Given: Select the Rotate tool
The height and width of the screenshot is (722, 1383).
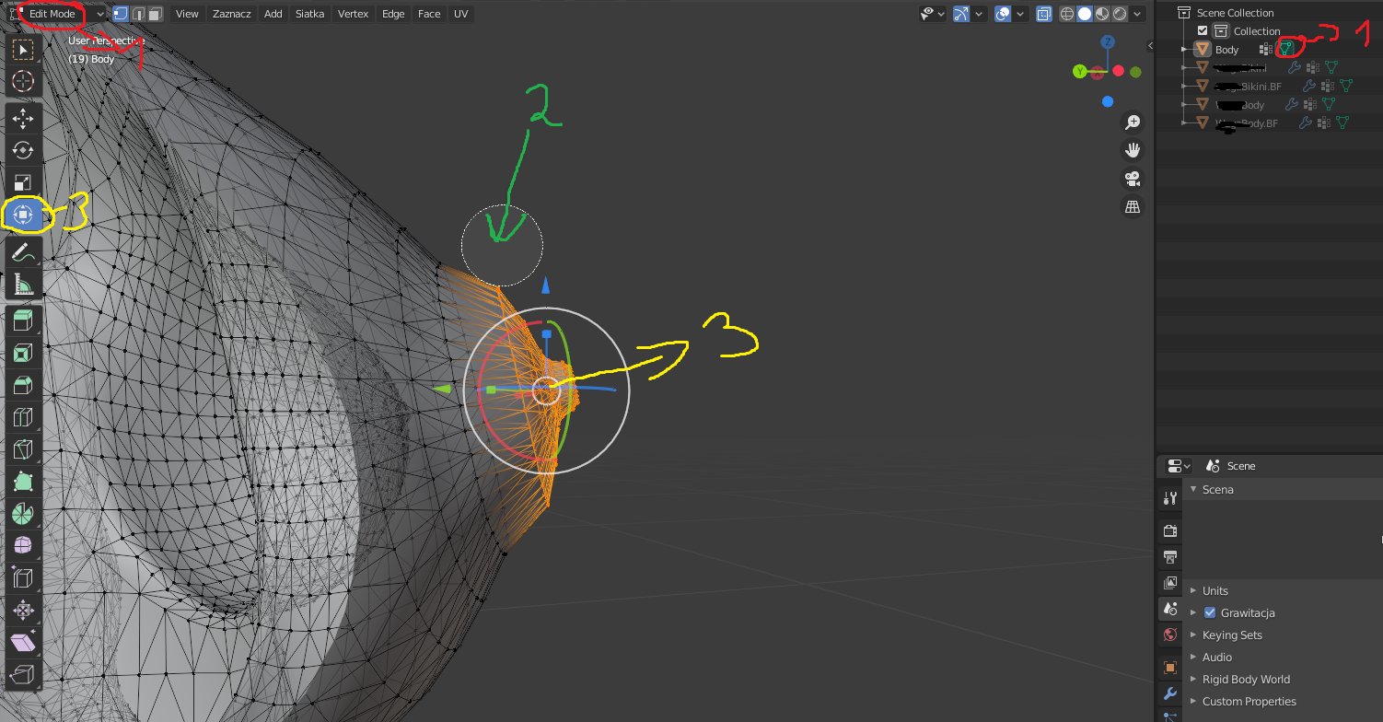Looking at the screenshot, I should (x=22, y=150).
